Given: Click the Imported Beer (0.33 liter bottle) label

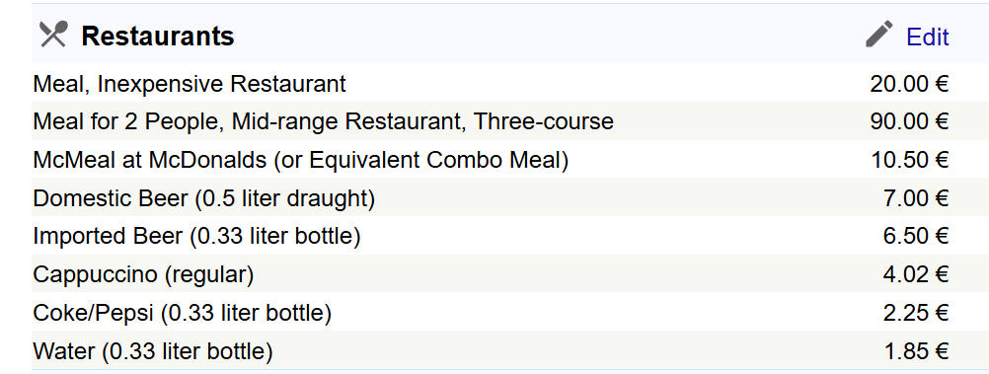Looking at the screenshot, I should tap(196, 236).
